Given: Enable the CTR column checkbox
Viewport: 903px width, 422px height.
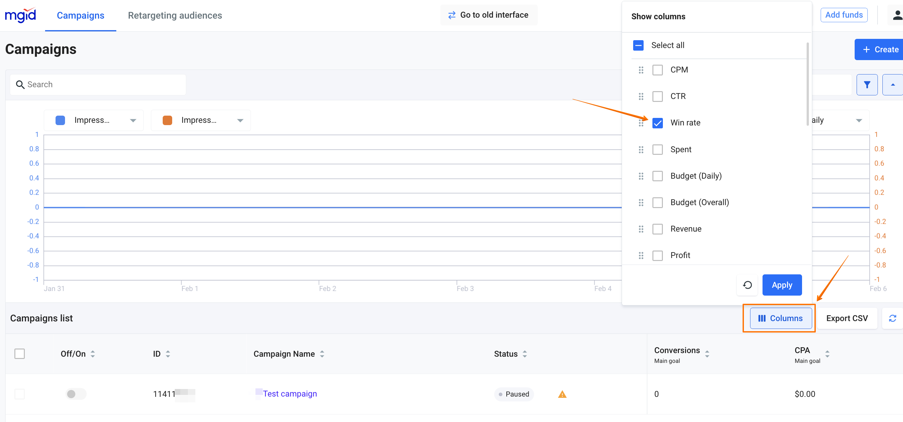Looking at the screenshot, I should (657, 96).
